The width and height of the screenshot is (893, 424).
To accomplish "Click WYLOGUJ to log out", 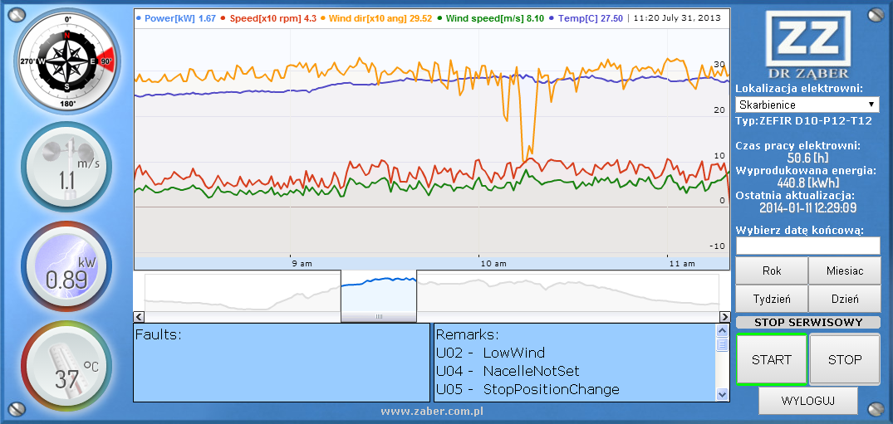I will point(808,401).
